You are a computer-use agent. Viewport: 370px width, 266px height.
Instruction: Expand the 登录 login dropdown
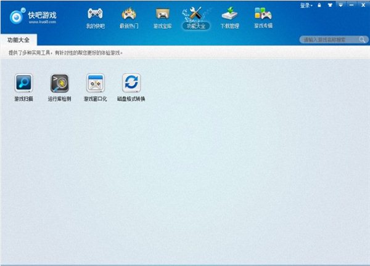tap(306, 5)
